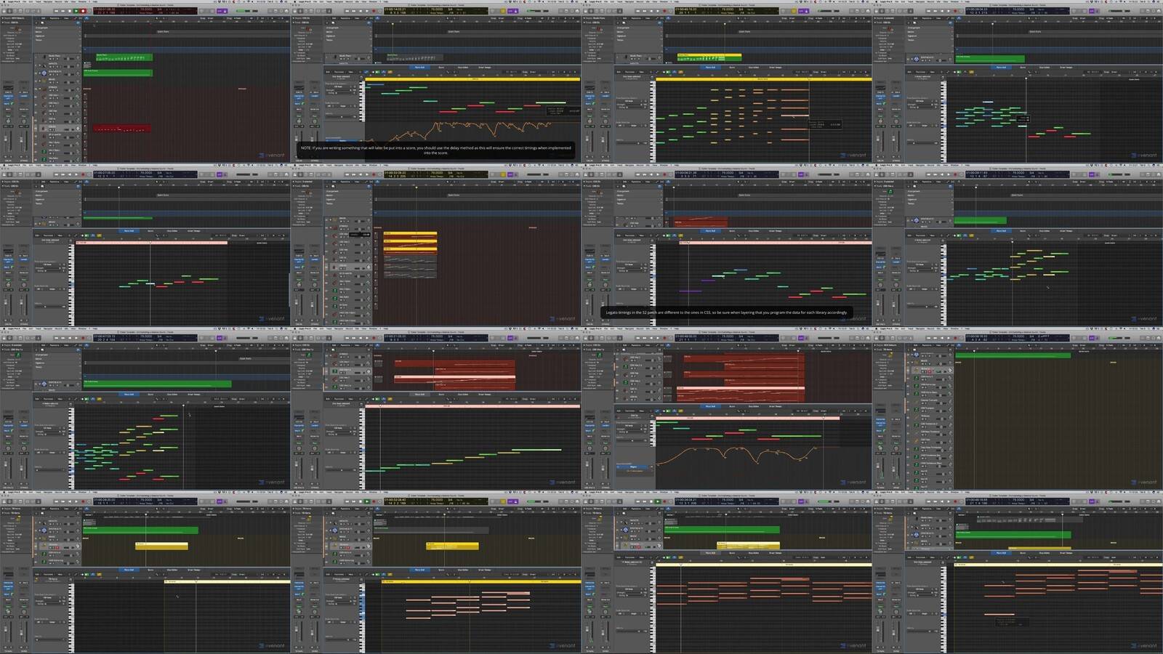The image size is (1163, 654).
Task: Click the yellow cycle bar in the NOTE-caption frame piano roll
Action: click(472, 78)
